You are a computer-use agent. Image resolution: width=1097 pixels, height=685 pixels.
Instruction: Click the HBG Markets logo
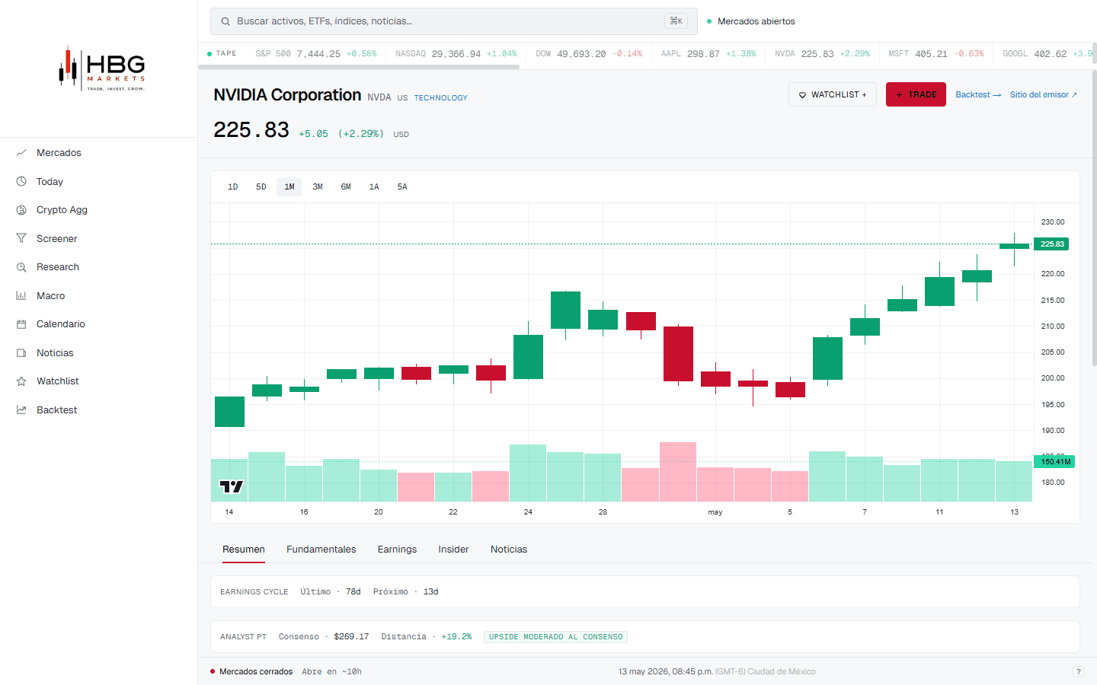tap(101, 68)
